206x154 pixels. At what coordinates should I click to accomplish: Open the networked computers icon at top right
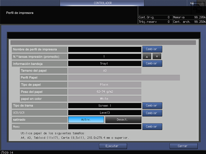click(x=198, y=8)
